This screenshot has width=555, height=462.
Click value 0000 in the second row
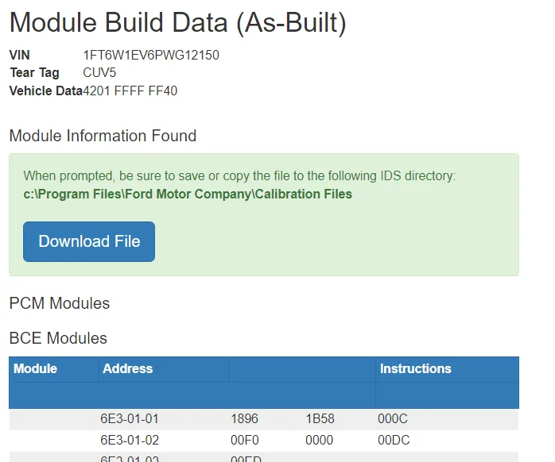[320, 441]
